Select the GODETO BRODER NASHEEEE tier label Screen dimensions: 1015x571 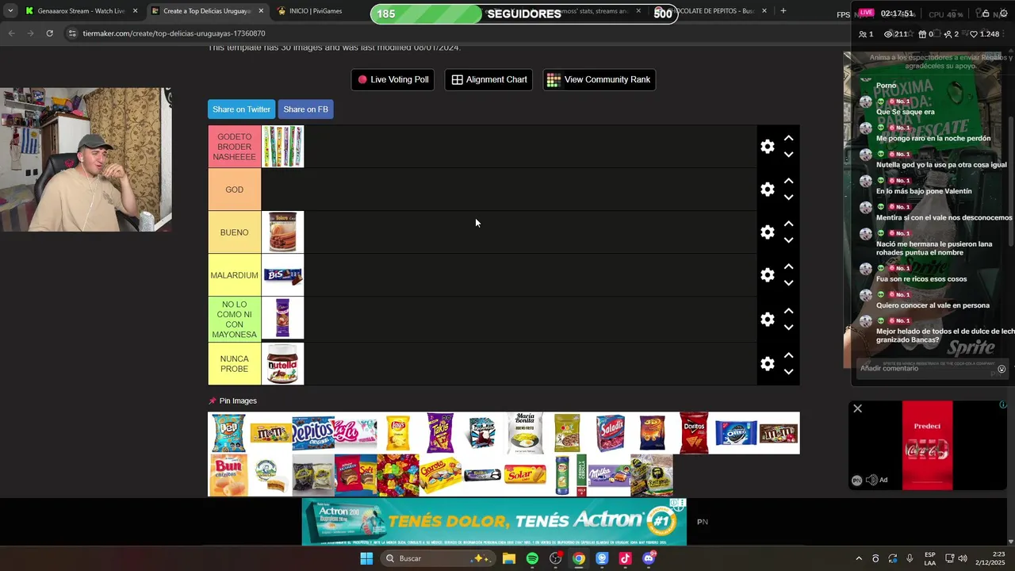[x=235, y=147]
